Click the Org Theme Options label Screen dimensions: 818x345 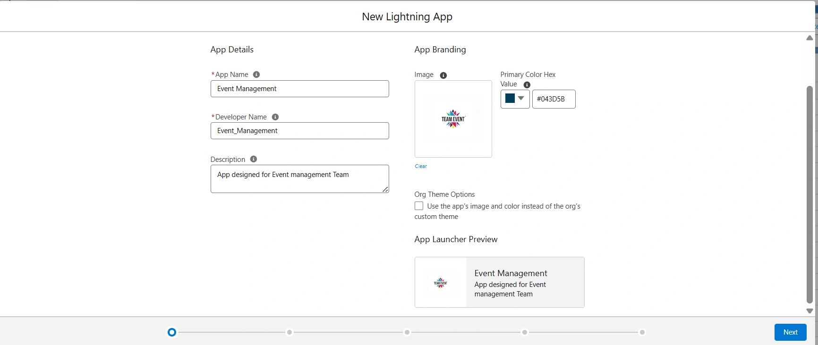point(444,194)
